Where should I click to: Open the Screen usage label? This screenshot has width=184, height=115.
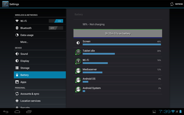coord(87,41)
